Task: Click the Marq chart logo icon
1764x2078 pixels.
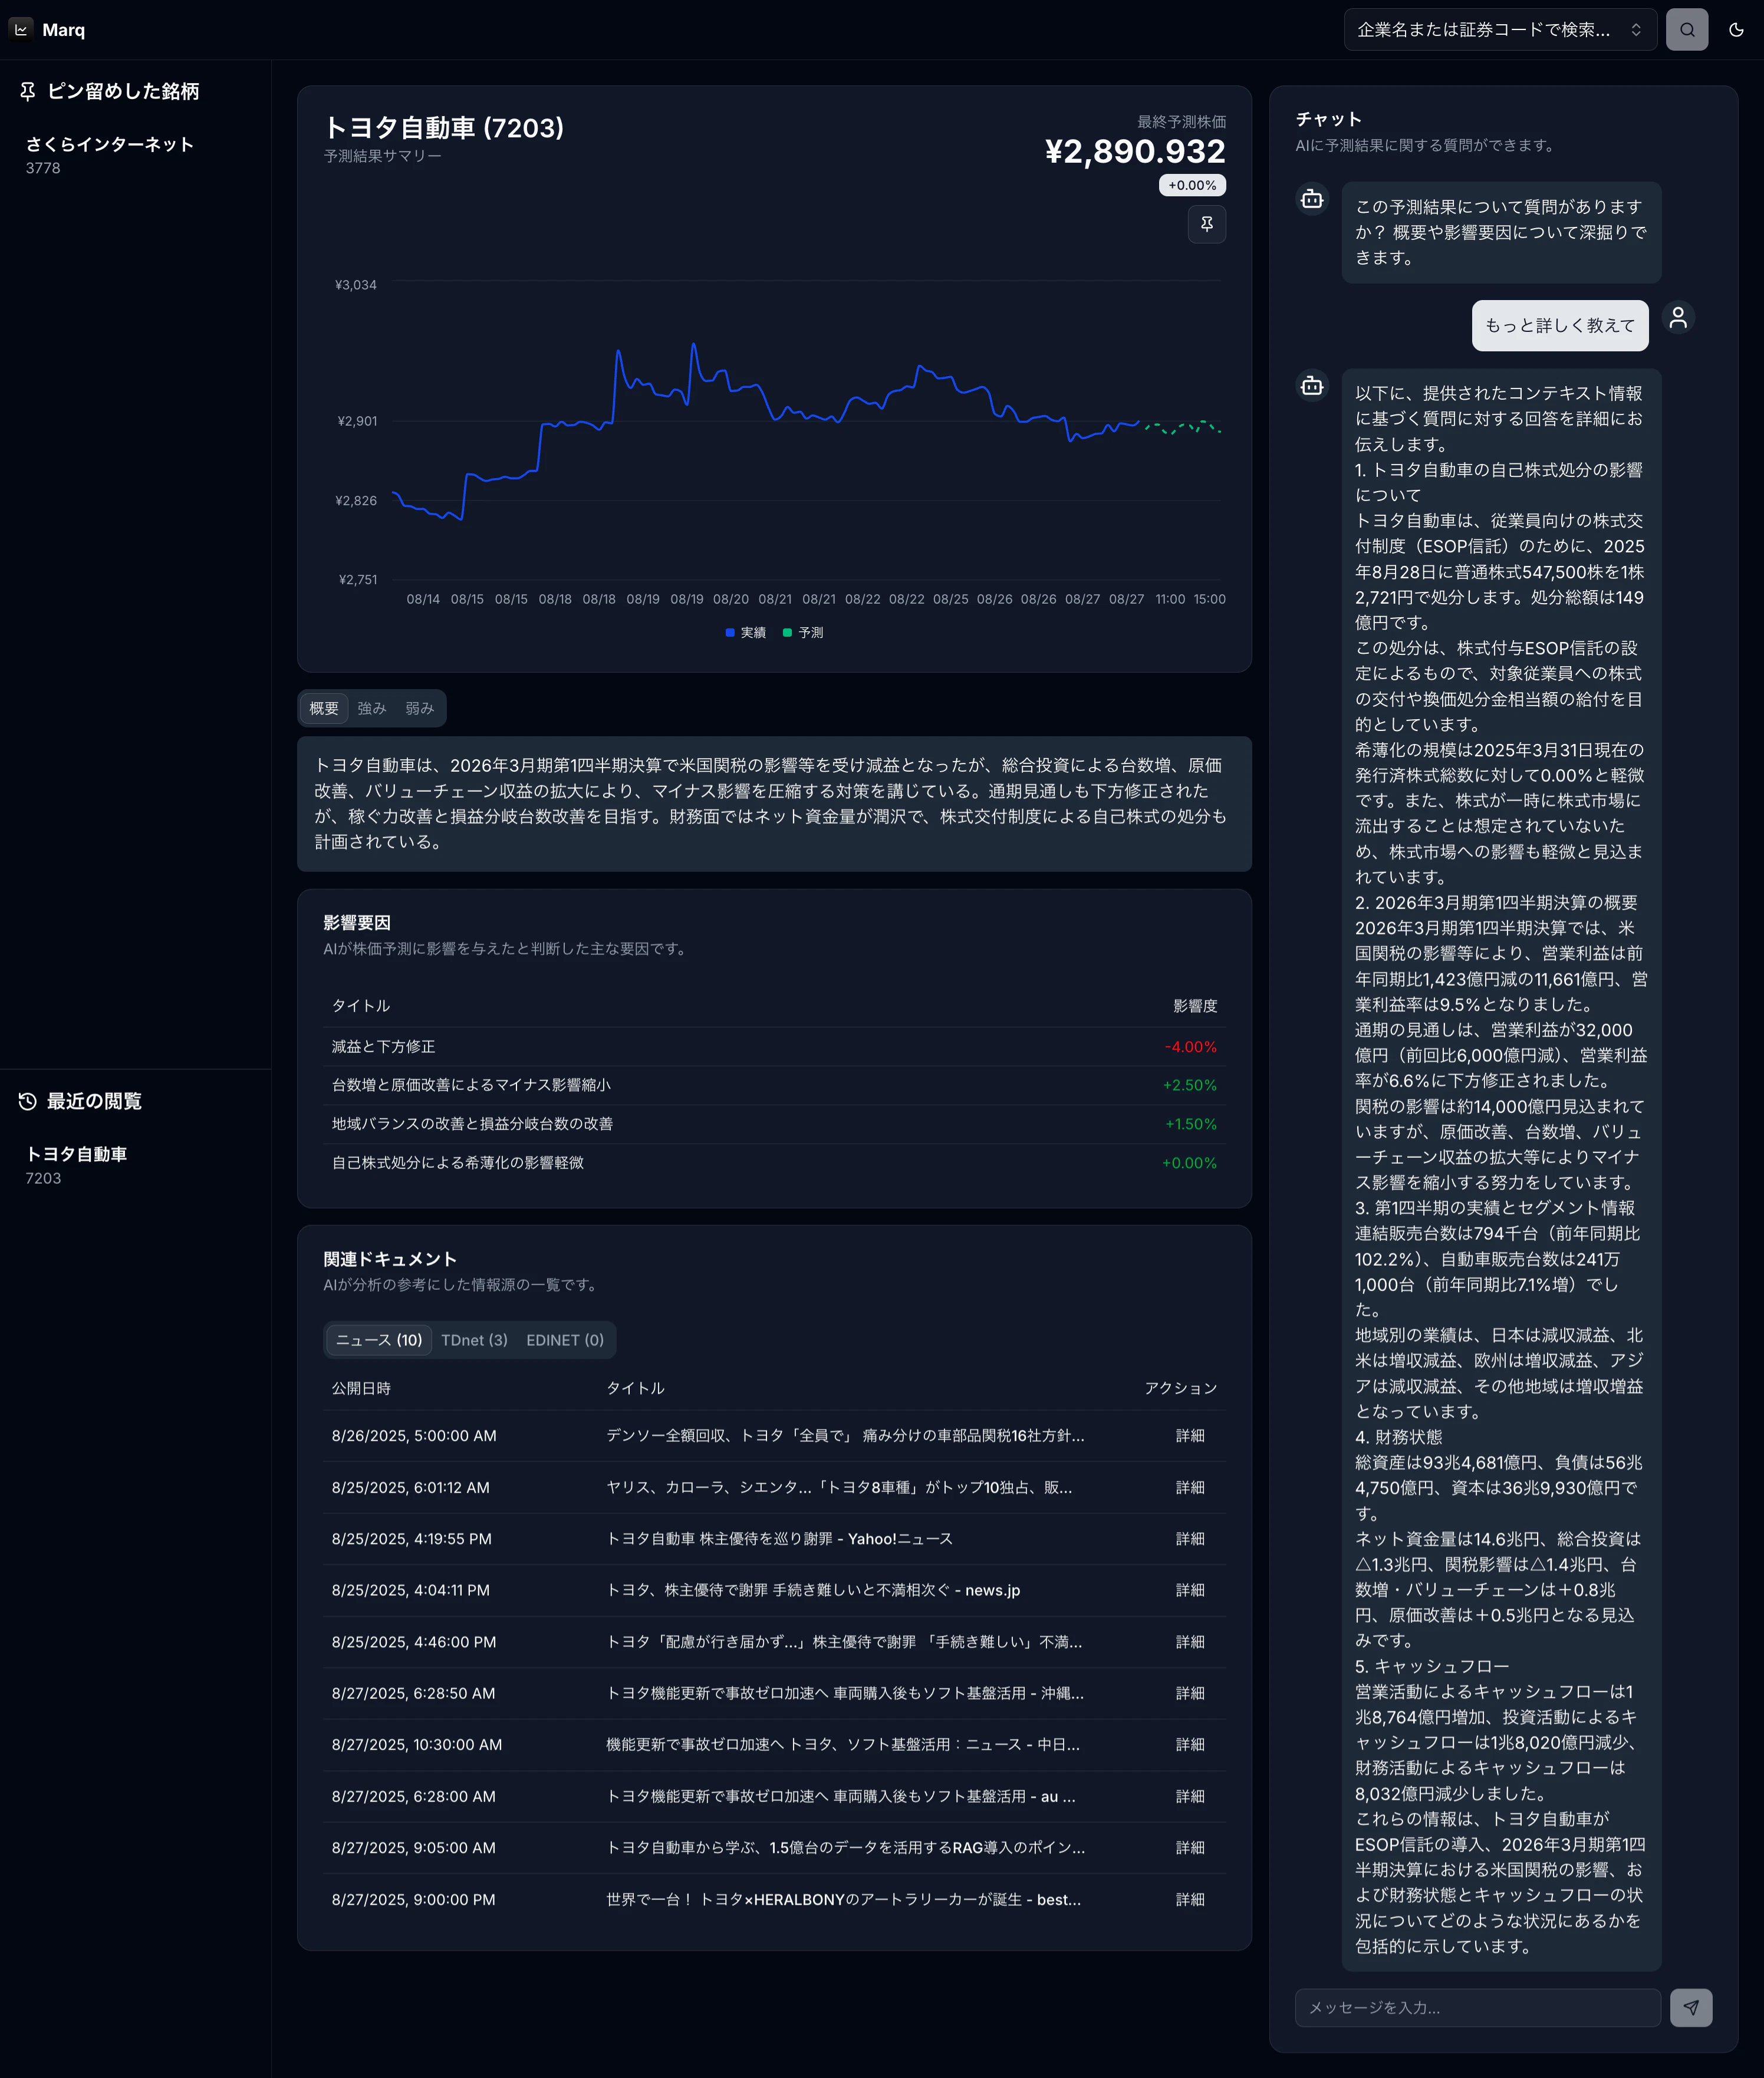Action: 21,30
